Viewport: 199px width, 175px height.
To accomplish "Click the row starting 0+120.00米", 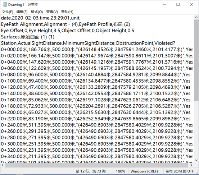I will coord(96,87).
